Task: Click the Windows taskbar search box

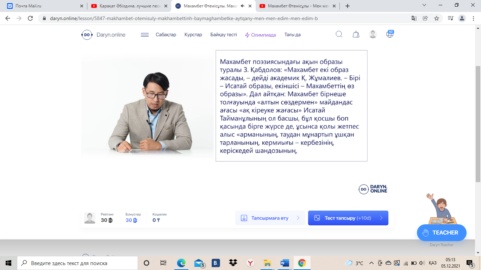Action: click(77, 263)
